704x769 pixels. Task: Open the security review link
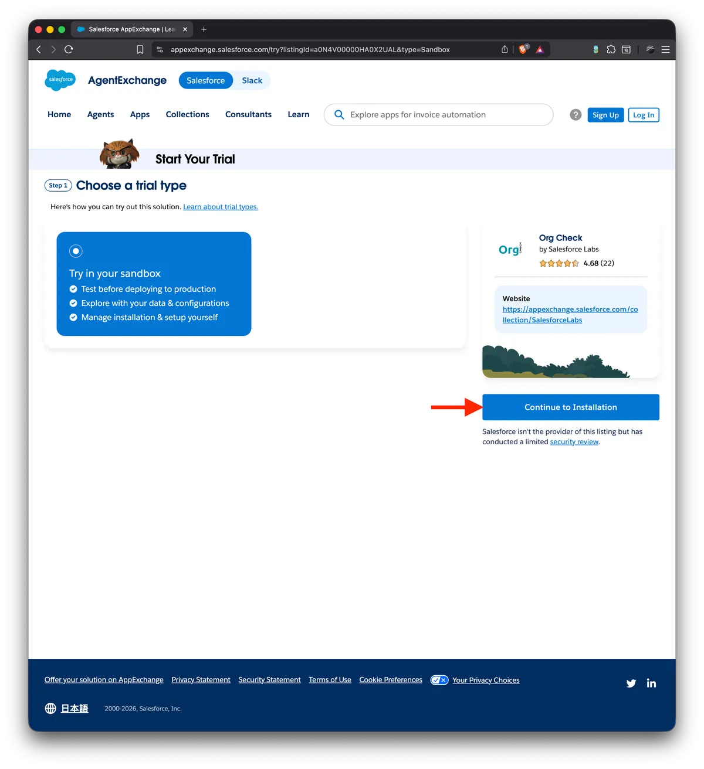[x=574, y=442]
